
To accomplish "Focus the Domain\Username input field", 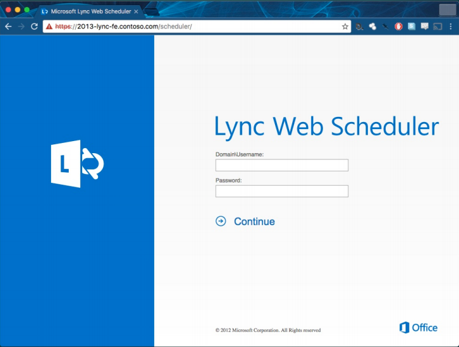I will (x=282, y=165).
